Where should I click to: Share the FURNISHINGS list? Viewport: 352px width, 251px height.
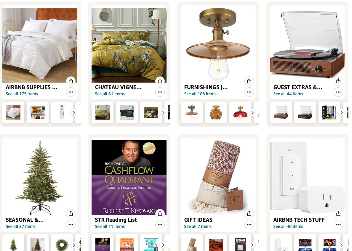[x=249, y=81]
